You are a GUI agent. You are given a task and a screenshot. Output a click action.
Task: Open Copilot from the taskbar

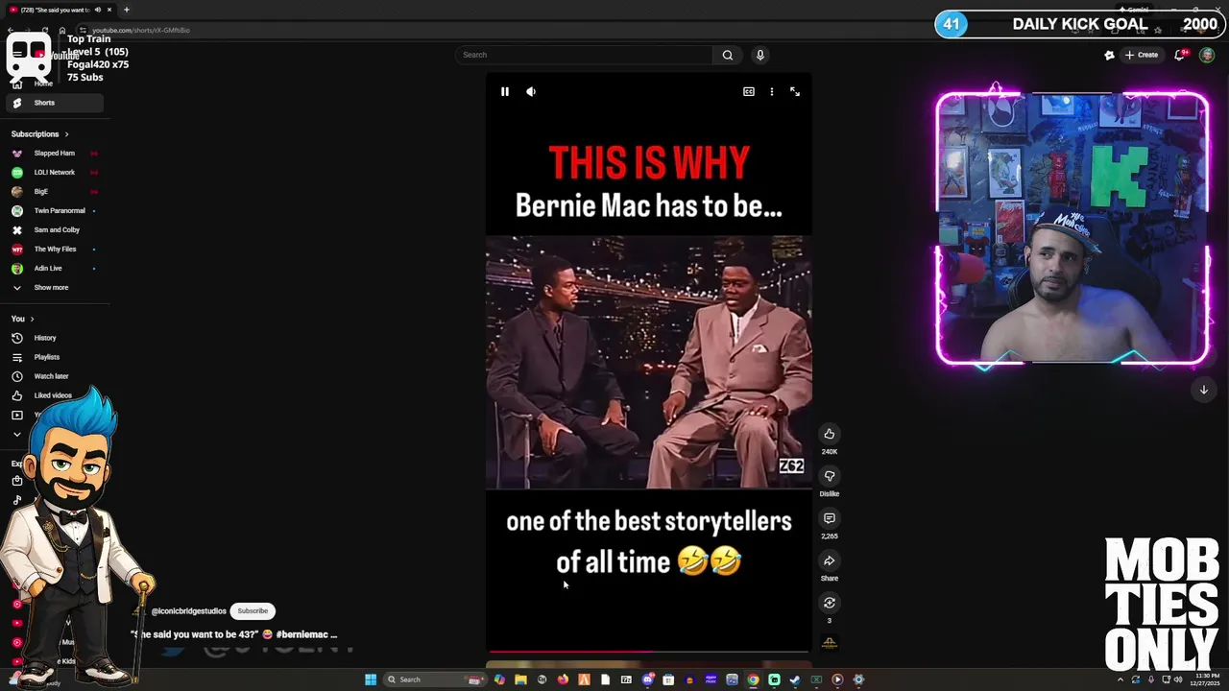click(499, 679)
